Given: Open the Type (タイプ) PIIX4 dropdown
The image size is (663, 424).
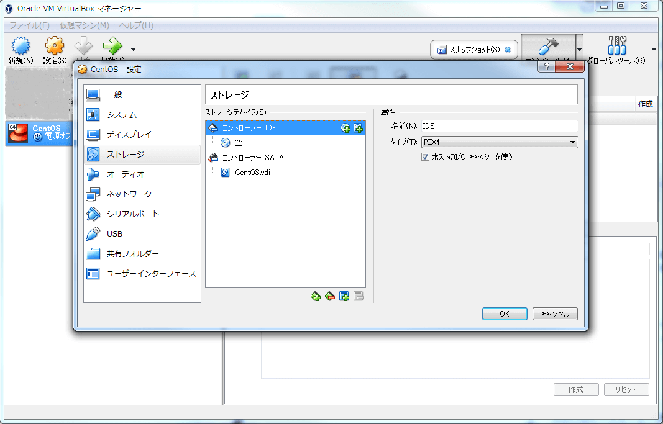Looking at the screenshot, I should pyautogui.click(x=500, y=142).
